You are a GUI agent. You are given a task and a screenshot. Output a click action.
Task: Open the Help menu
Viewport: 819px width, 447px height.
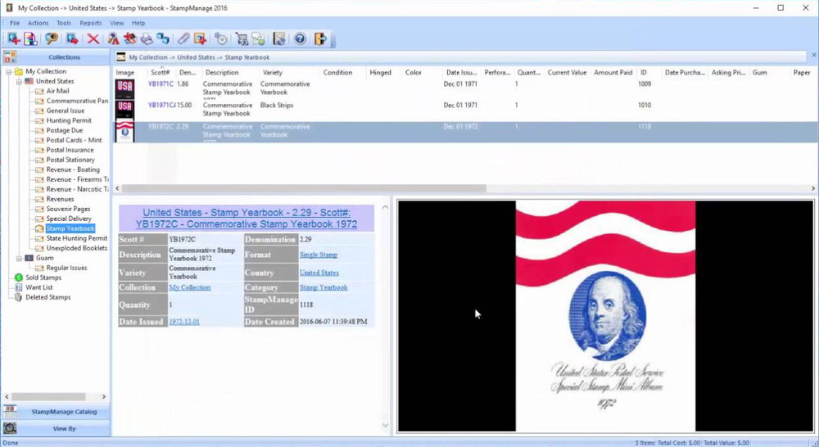click(138, 23)
